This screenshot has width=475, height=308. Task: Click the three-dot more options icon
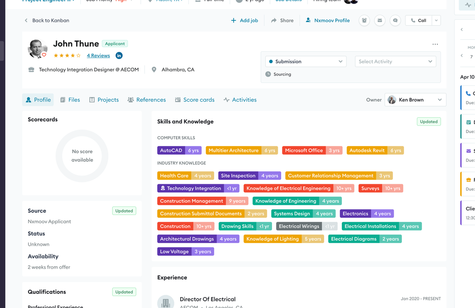pos(435,44)
